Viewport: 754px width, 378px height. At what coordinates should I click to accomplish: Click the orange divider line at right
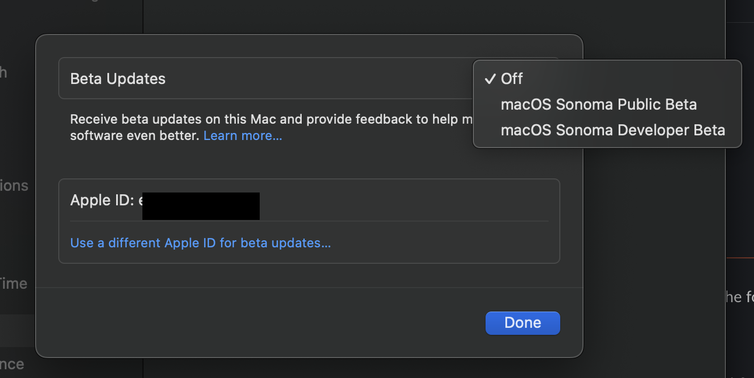(740, 257)
